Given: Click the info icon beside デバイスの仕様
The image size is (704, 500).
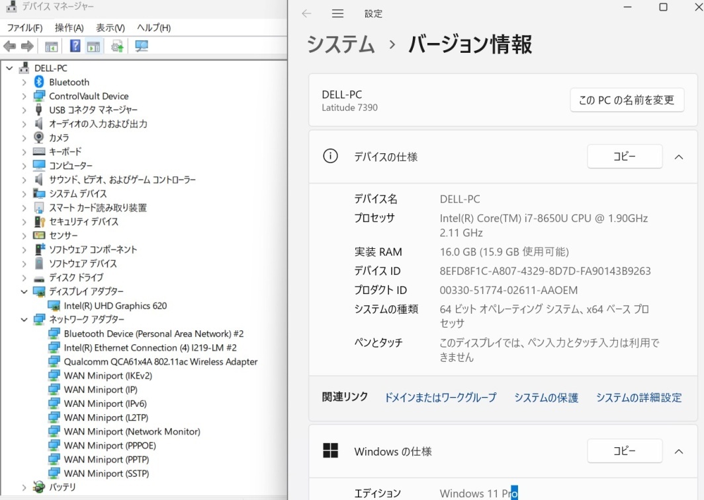Looking at the screenshot, I should point(330,156).
